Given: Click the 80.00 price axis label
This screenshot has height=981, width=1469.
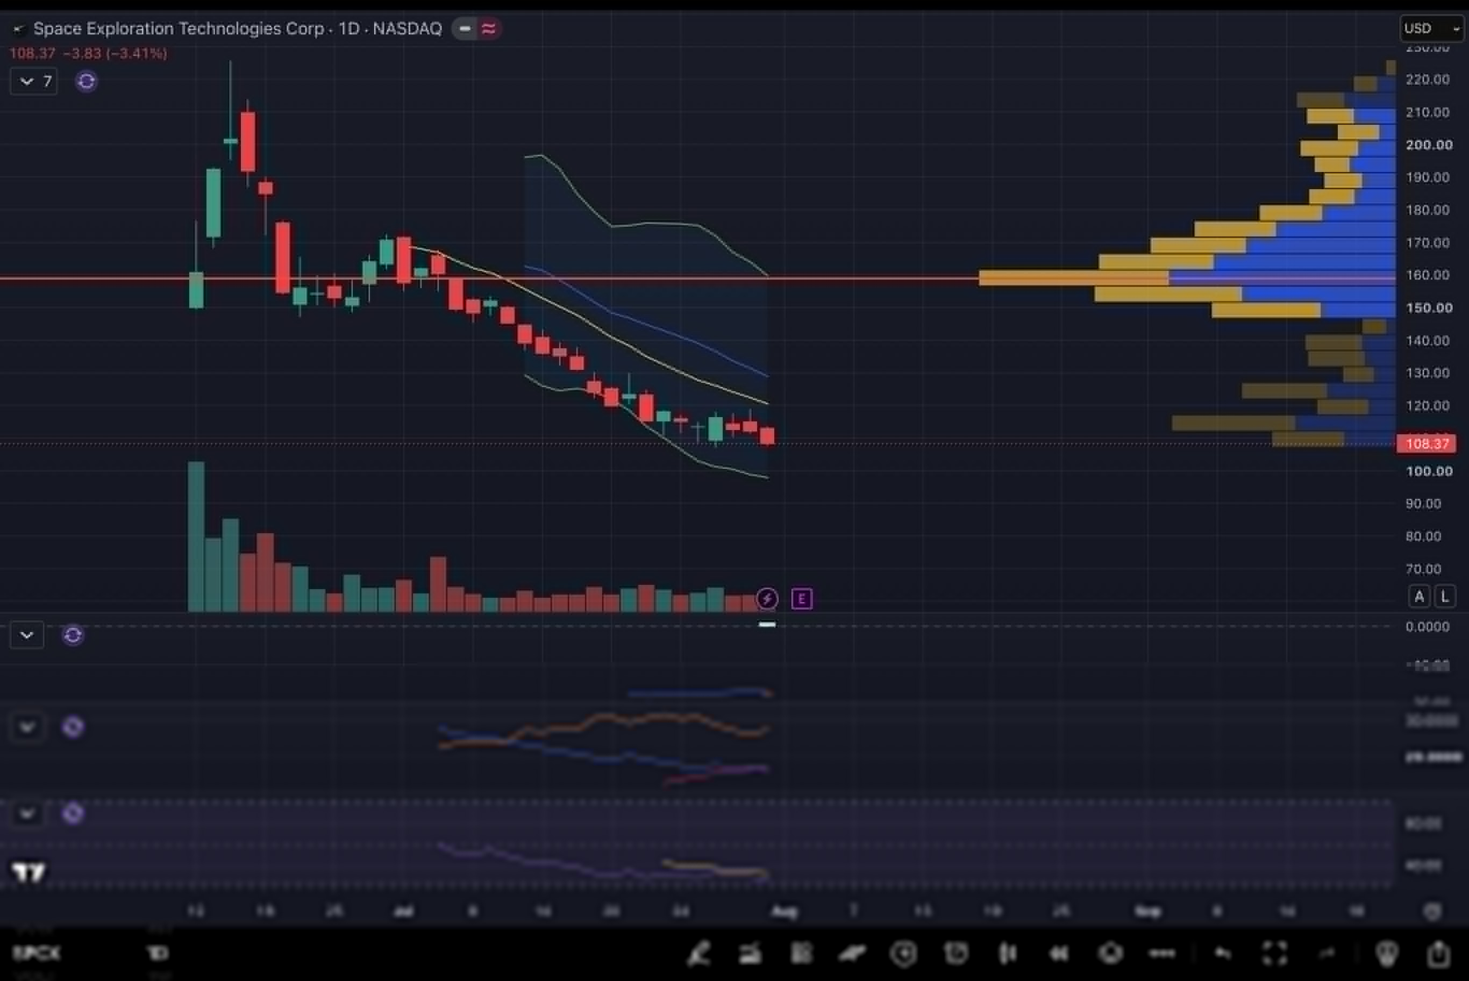Looking at the screenshot, I should [1423, 536].
